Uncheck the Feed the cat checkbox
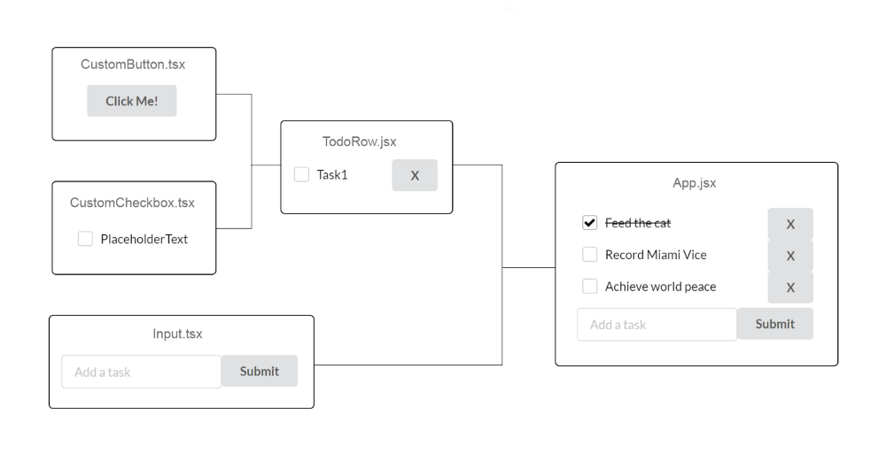 pyautogui.click(x=589, y=223)
